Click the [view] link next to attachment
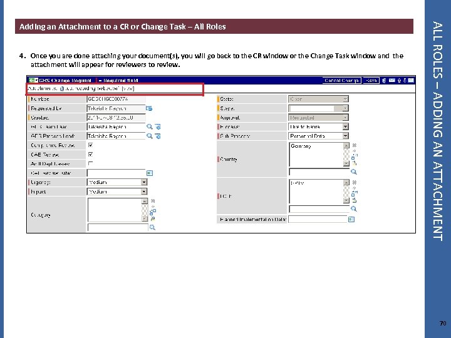Screen dimensions: 451x338 [128, 88]
